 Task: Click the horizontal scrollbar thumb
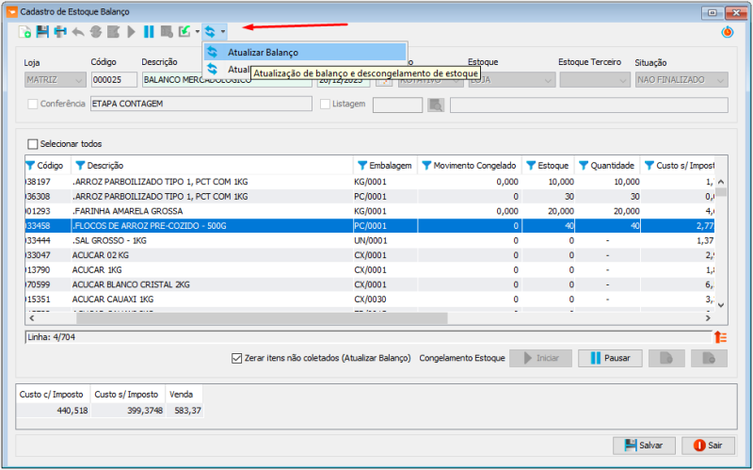click(x=263, y=318)
